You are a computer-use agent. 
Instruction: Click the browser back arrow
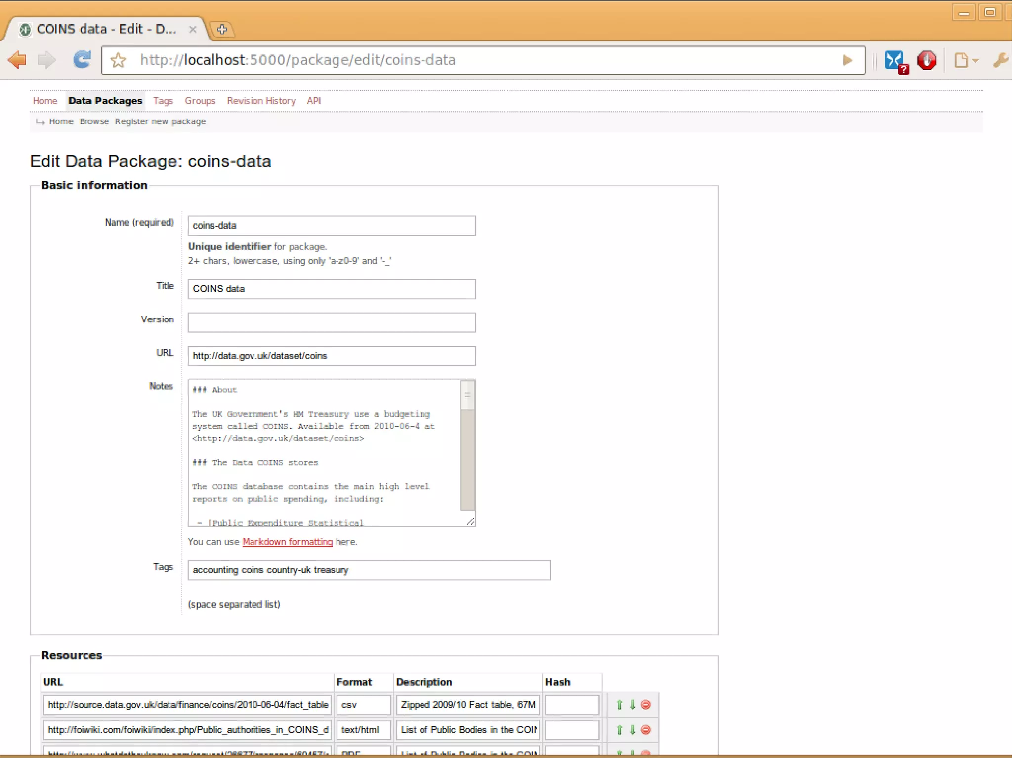tap(18, 60)
